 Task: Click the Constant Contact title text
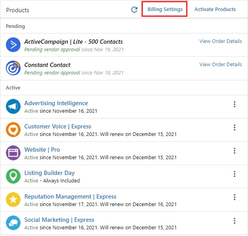coord(47,65)
